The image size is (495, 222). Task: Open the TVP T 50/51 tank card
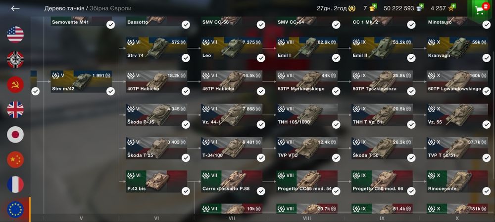point(457,148)
